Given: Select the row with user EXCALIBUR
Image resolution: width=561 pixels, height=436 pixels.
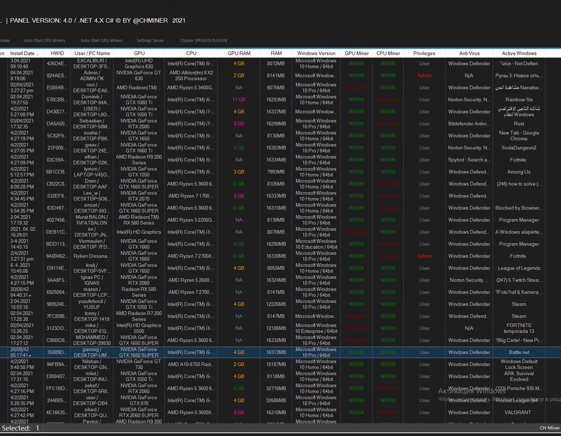Looking at the screenshot, I should coord(93,64).
